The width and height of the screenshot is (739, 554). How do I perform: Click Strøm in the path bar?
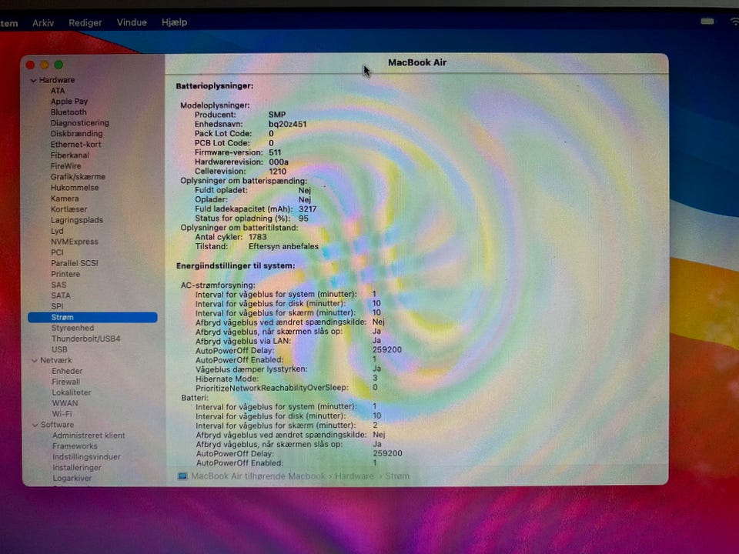click(x=397, y=476)
